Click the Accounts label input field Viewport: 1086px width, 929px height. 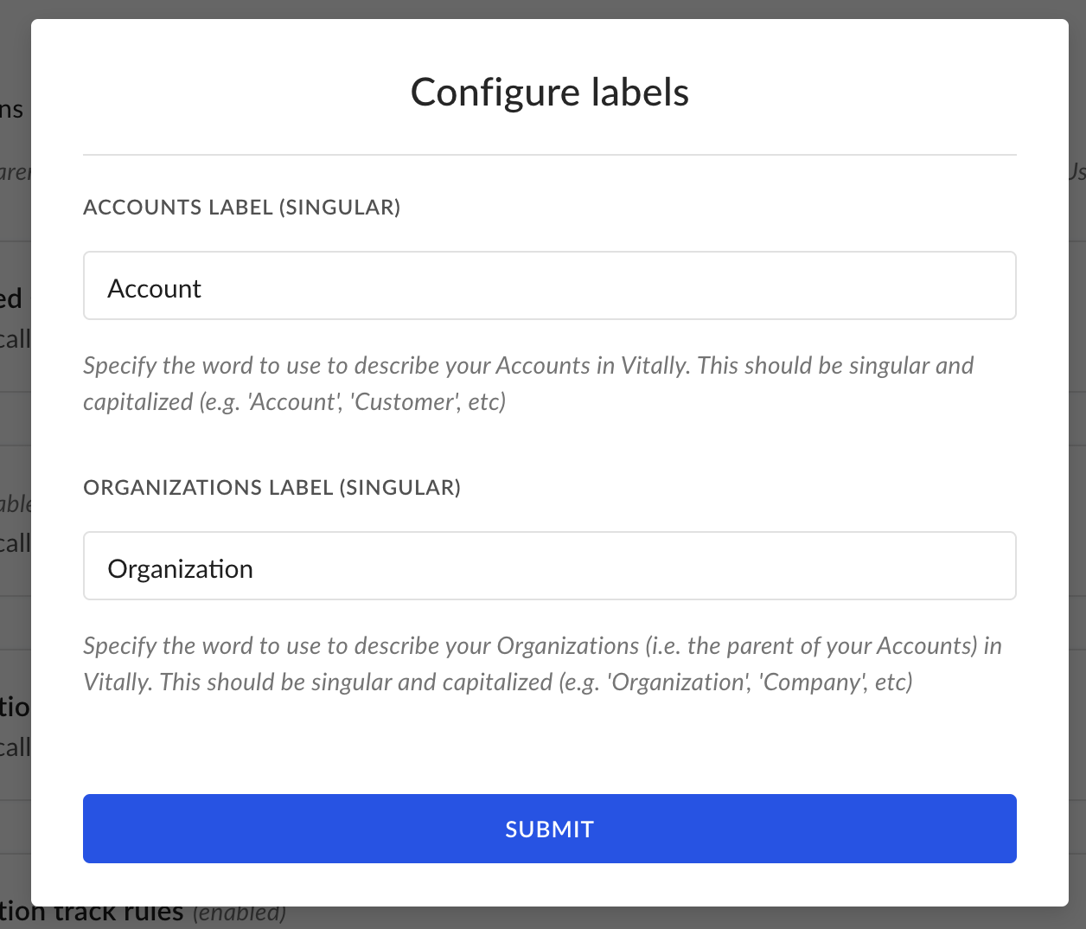(x=549, y=285)
